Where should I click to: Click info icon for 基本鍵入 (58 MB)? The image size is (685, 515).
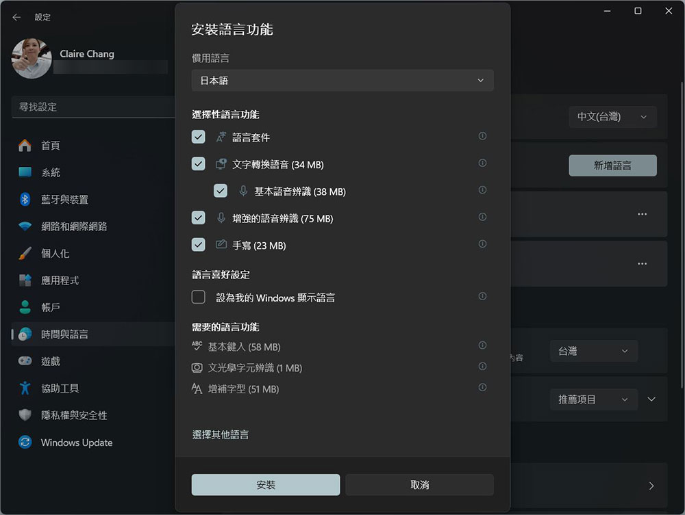pos(482,345)
